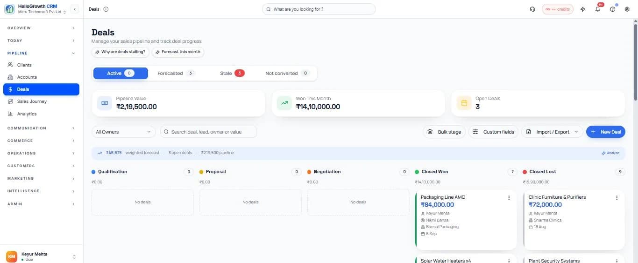Screen dimensions: 638x263
Task: Click the Custom fields button
Action: [493, 132]
